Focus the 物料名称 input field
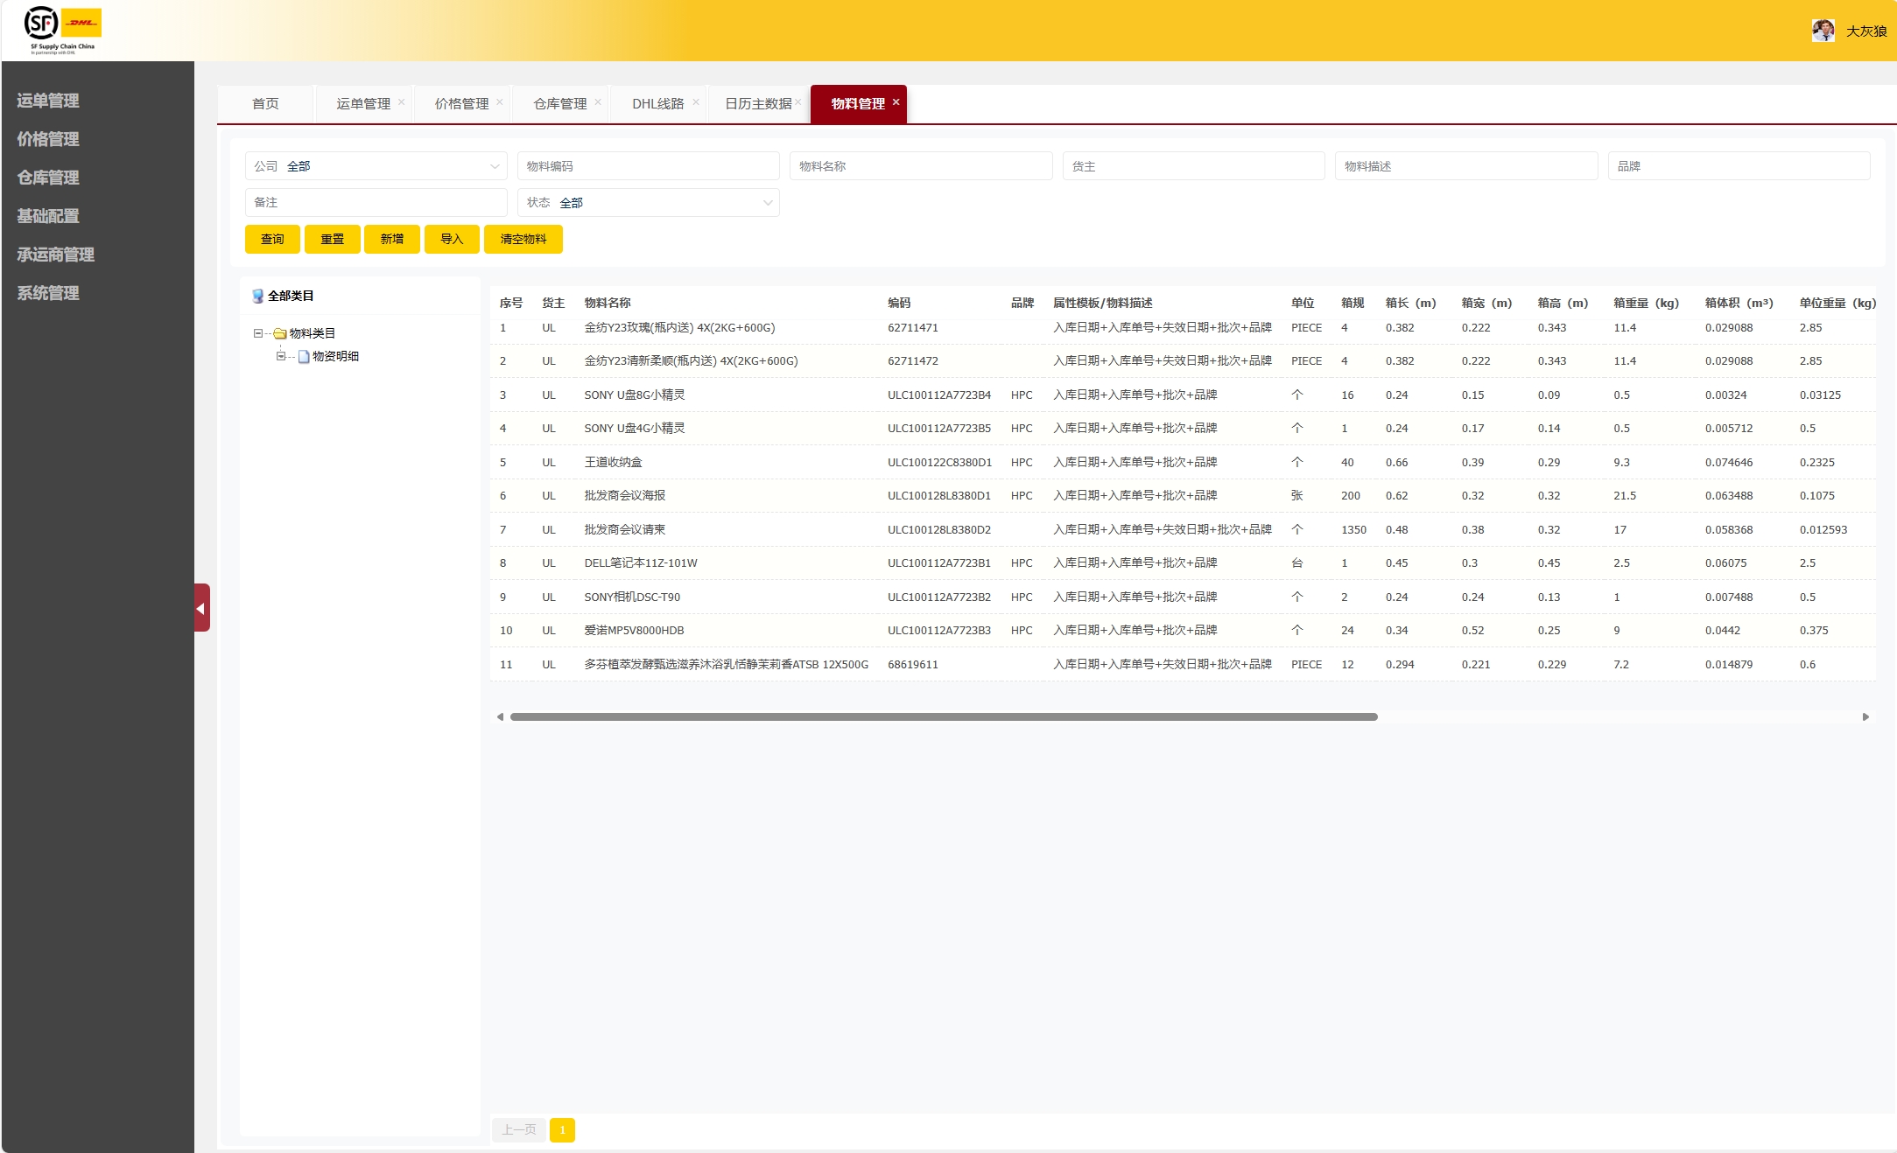The height and width of the screenshot is (1153, 1897). pyautogui.click(x=921, y=166)
